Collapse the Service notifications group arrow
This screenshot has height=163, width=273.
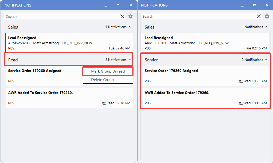pyautogui.click(x=266, y=60)
